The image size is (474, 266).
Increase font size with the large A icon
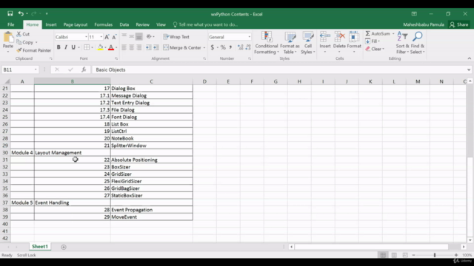[x=107, y=37]
